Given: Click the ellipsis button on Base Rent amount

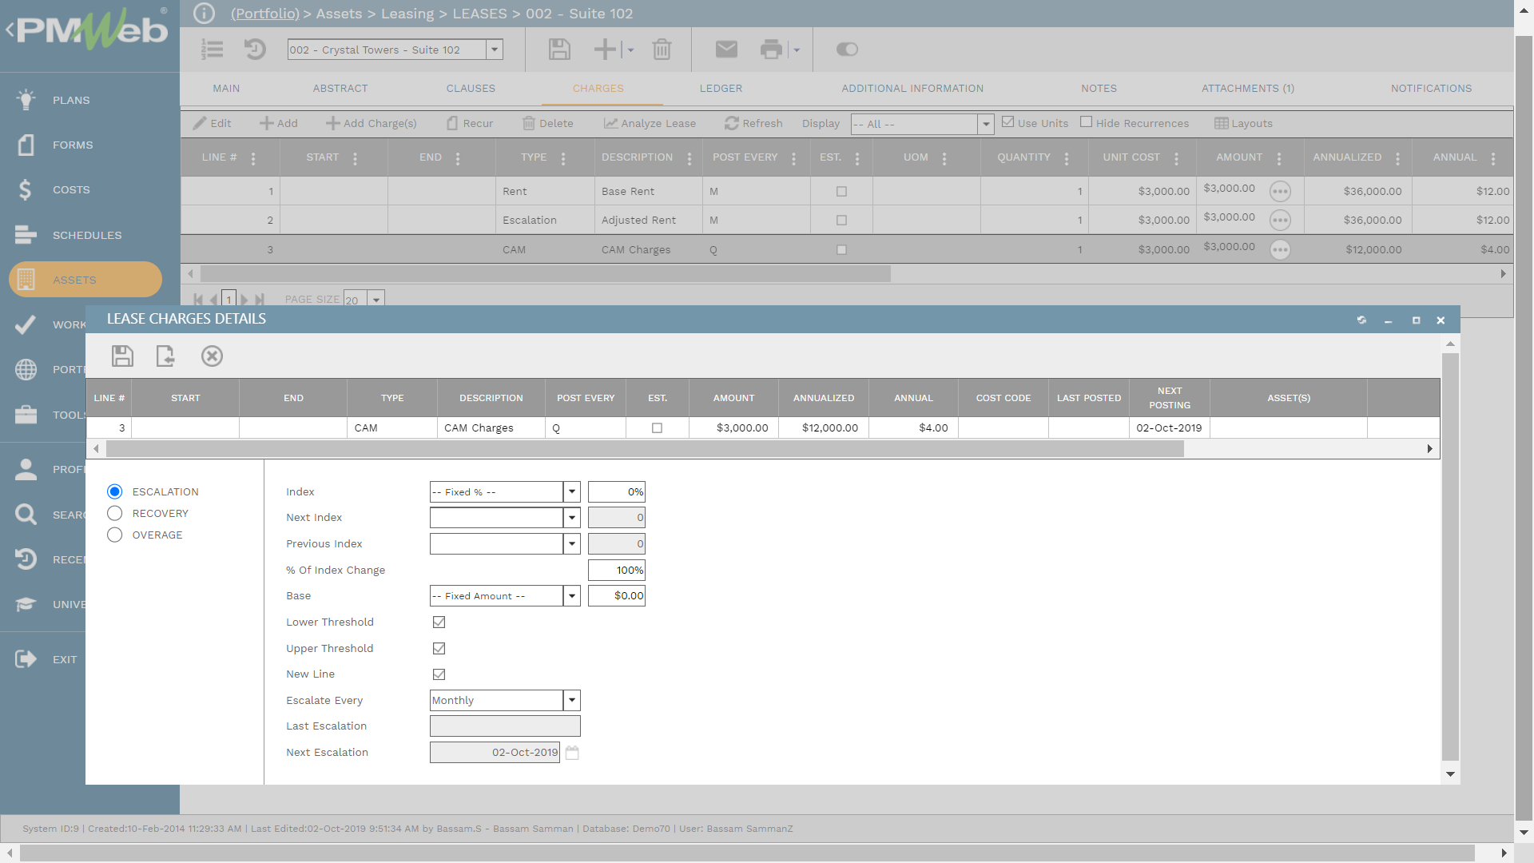Looking at the screenshot, I should pos(1280,192).
